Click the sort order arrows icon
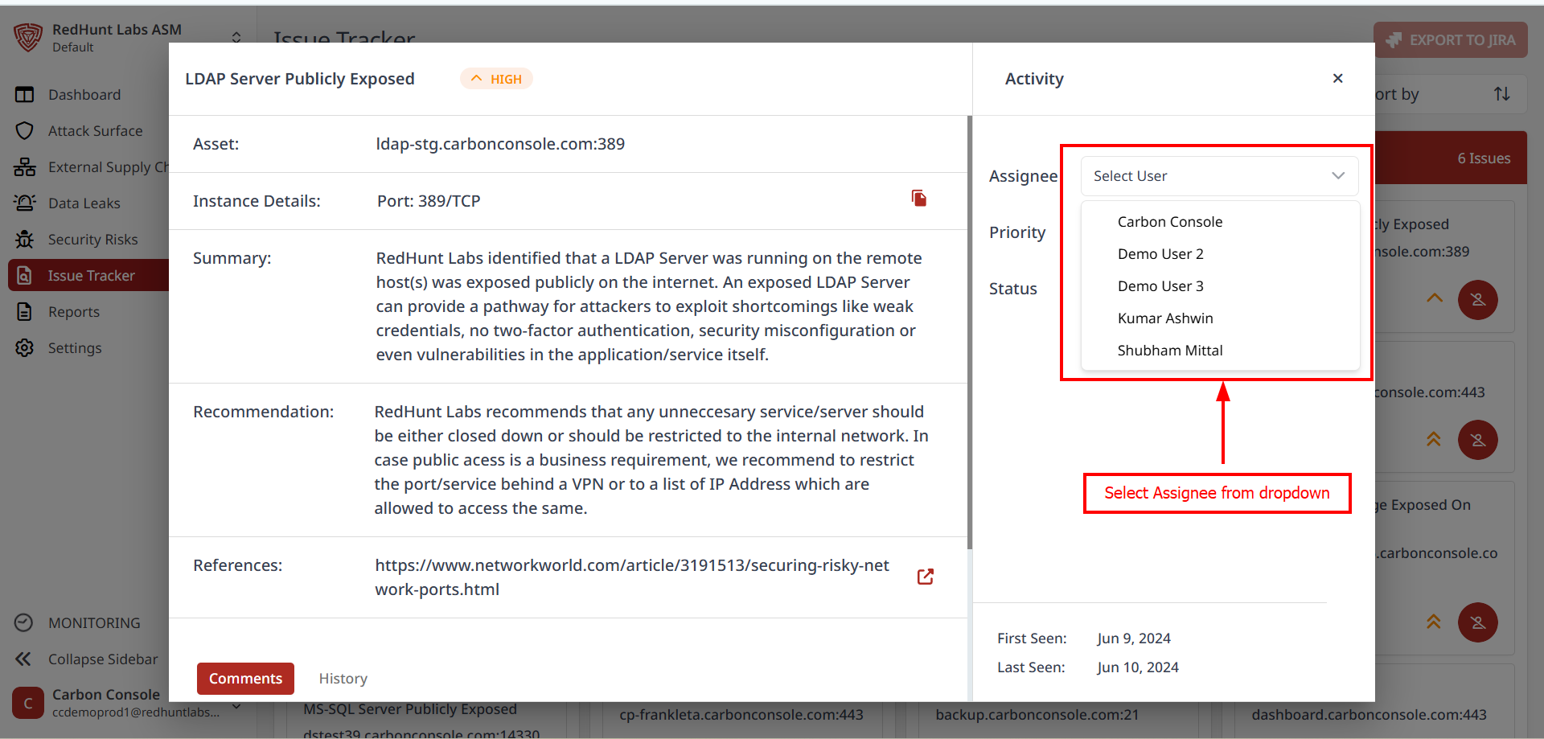Image resolution: width=1544 pixels, height=739 pixels. 1502,94
